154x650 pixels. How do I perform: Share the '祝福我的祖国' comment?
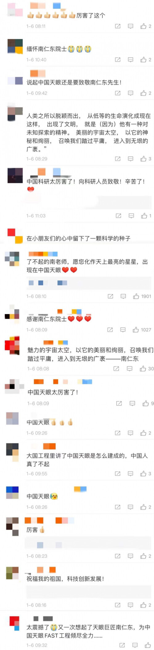click(118, 605)
